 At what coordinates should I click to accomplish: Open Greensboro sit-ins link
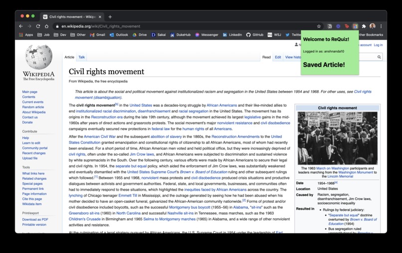pyautogui.click(x=84, y=213)
